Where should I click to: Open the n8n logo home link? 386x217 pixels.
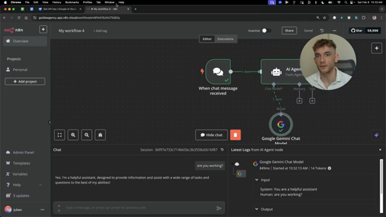pyautogui.click(x=14, y=30)
